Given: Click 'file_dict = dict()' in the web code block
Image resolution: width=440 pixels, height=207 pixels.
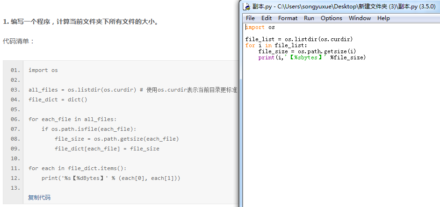Looking at the screenshot, I should tap(58, 100).
